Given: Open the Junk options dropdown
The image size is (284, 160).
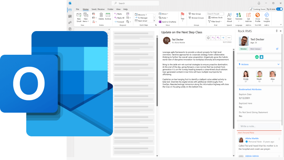Looking at the screenshot, I should coord(94,22).
